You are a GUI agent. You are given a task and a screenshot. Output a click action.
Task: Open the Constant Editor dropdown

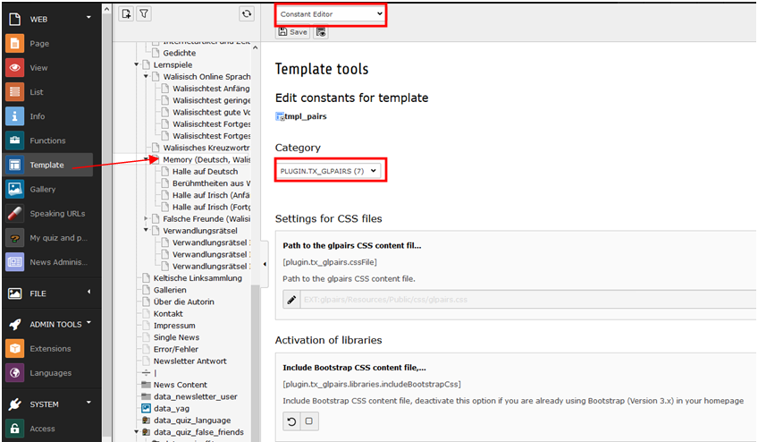tap(331, 13)
